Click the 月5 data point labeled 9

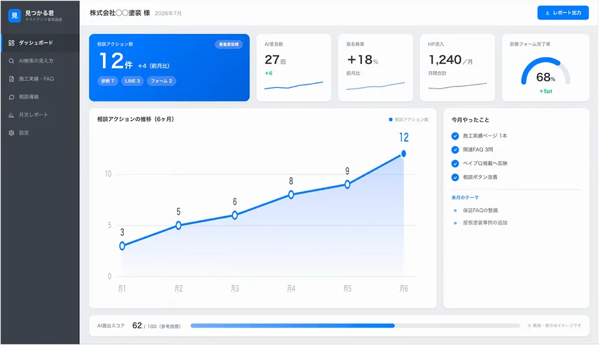347,184
